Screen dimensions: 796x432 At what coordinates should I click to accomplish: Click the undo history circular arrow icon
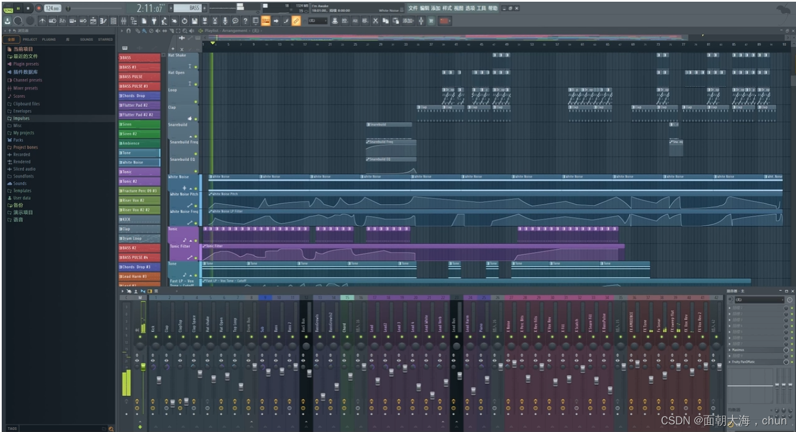(184, 21)
